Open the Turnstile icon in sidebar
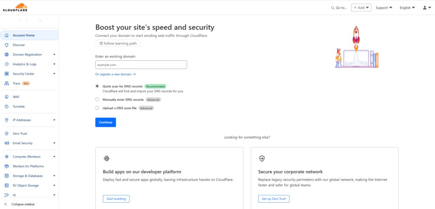 [6, 106]
